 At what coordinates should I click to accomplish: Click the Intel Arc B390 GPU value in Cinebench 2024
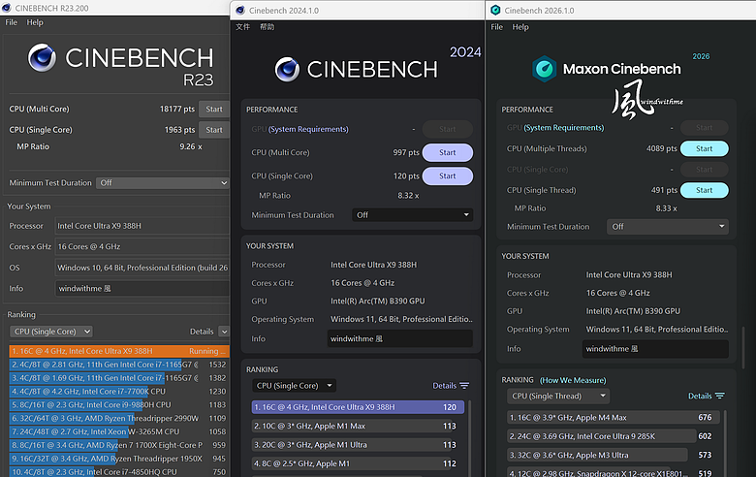(x=378, y=301)
